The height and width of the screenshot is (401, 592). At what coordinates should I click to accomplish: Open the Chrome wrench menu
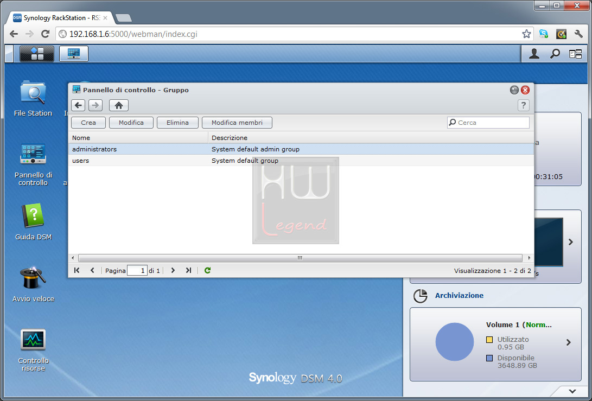(x=578, y=34)
